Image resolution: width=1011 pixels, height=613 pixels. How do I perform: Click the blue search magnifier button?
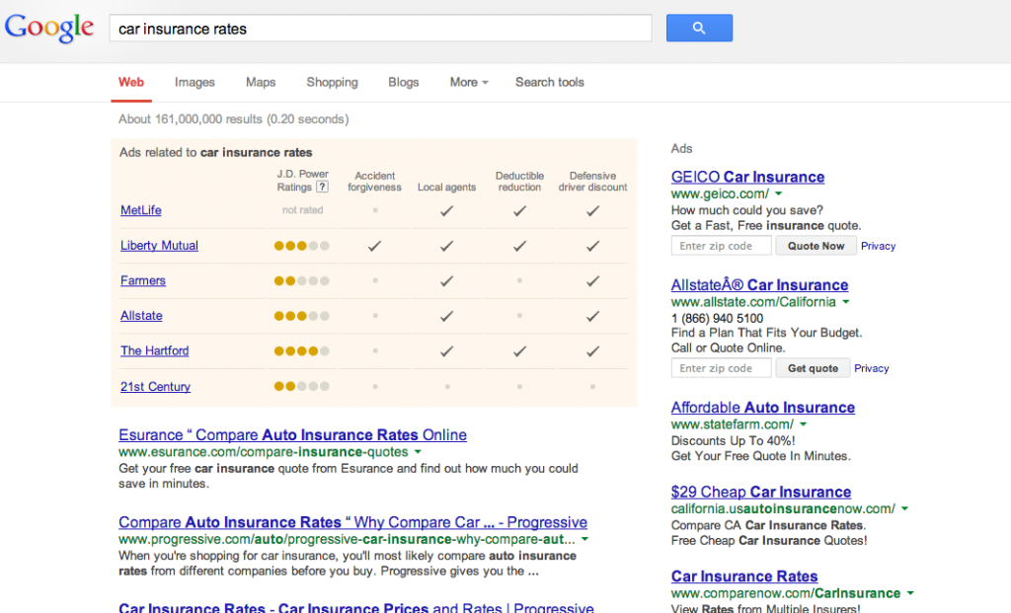tap(699, 28)
